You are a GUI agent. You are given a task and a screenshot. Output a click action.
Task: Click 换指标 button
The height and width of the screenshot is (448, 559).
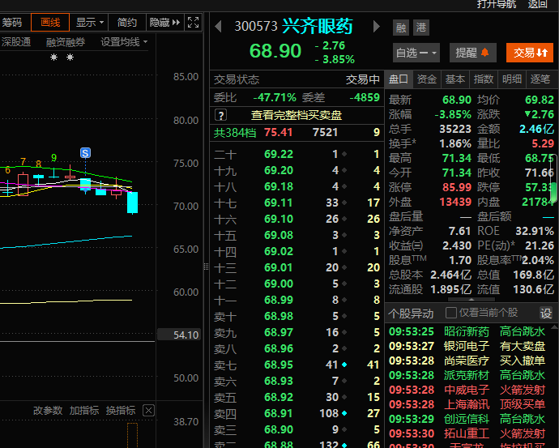[x=121, y=411]
